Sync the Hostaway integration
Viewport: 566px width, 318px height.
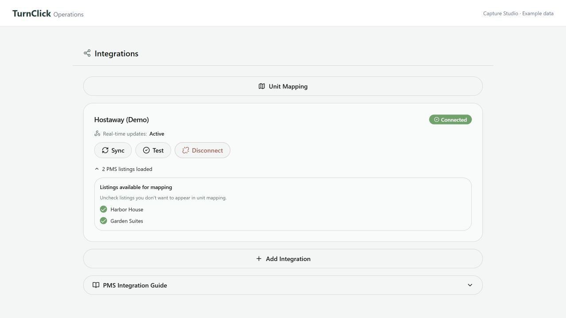[113, 150]
